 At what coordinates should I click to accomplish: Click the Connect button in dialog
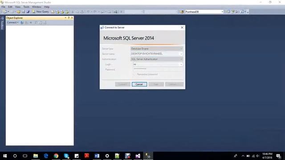coord(123,84)
